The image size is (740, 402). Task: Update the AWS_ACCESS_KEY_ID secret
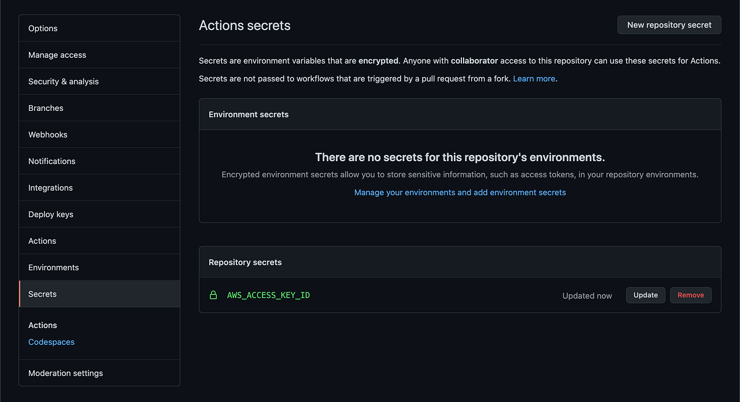(x=645, y=295)
